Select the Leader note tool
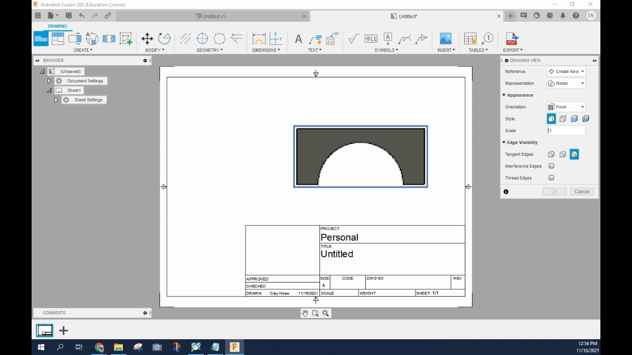632x355 pixels. tap(315, 39)
